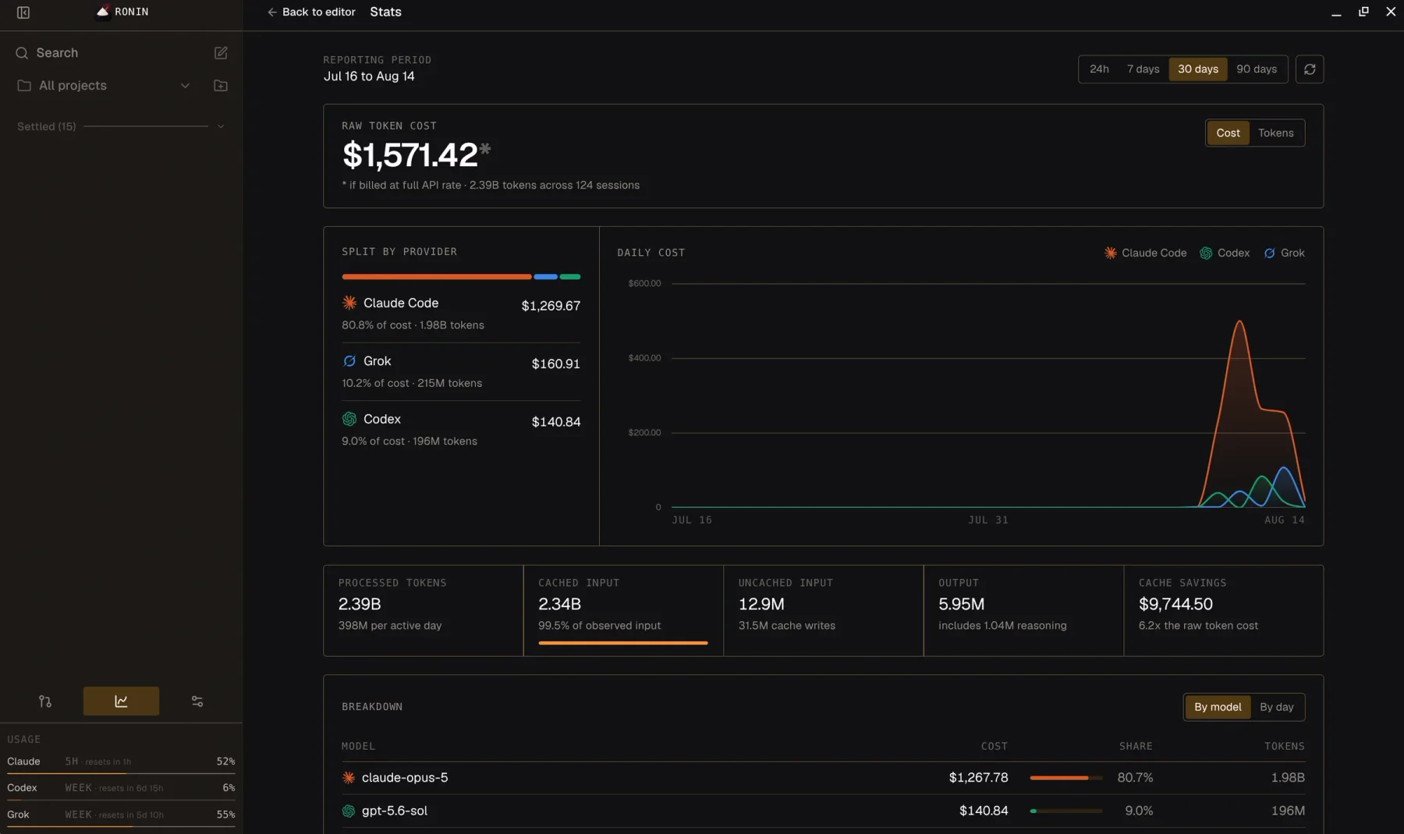
Task: Click the Search field in sidebar
Action: click(57, 53)
